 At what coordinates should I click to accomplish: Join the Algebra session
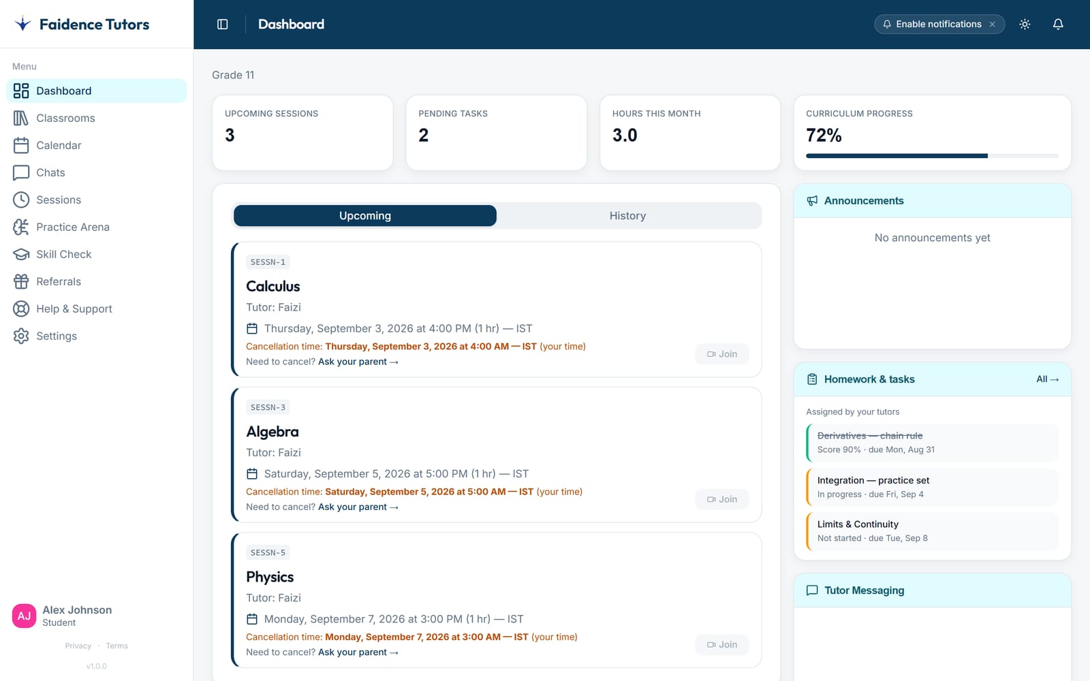pyautogui.click(x=722, y=499)
